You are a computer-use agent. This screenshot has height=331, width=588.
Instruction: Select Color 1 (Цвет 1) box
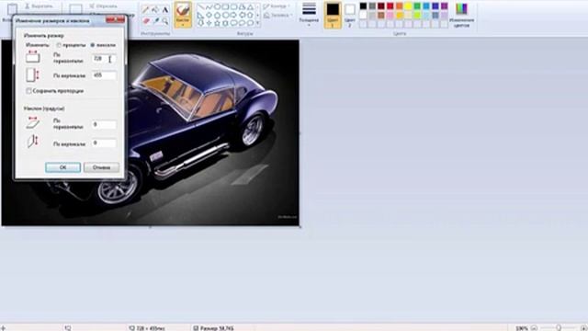point(333,15)
